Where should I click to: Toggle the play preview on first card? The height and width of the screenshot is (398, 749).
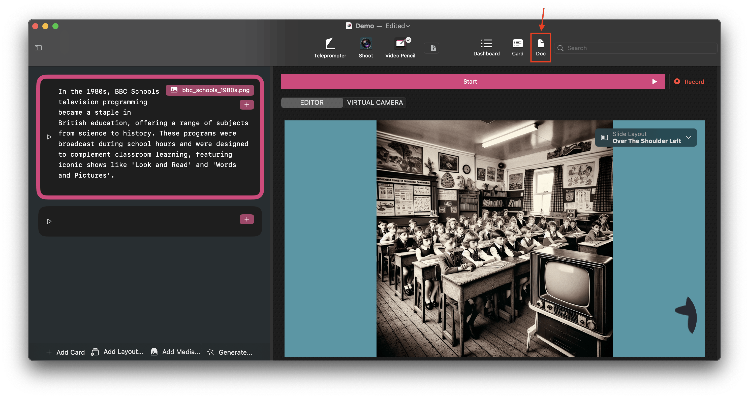(x=49, y=137)
